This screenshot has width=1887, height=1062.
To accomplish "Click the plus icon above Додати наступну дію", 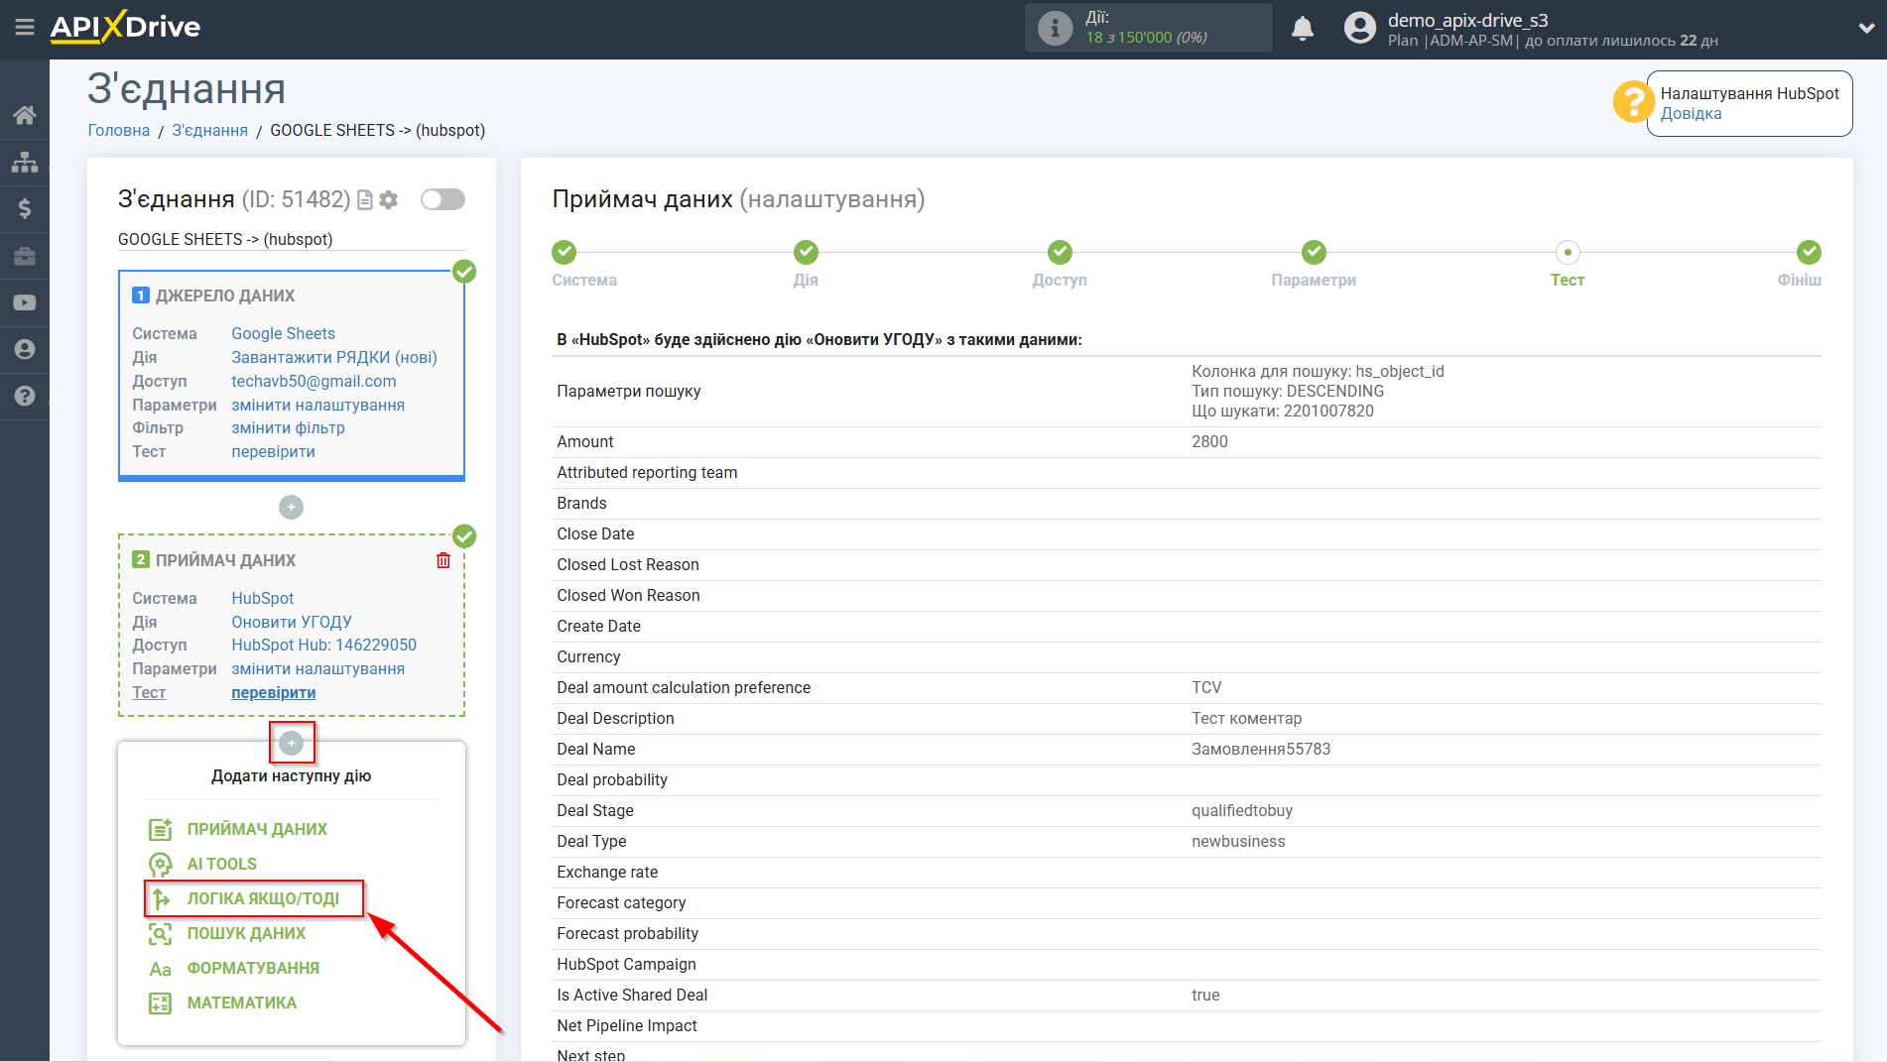I will coord(291,743).
